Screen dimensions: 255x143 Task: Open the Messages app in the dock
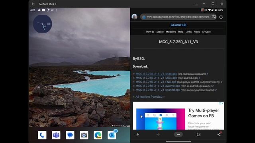[70, 135]
